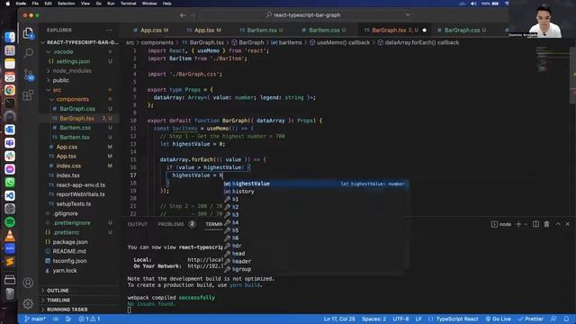Viewport: 576px width, 324px height.
Task: Click Prettier in the status bar
Action: pyautogui.click(x=530, y=319)
